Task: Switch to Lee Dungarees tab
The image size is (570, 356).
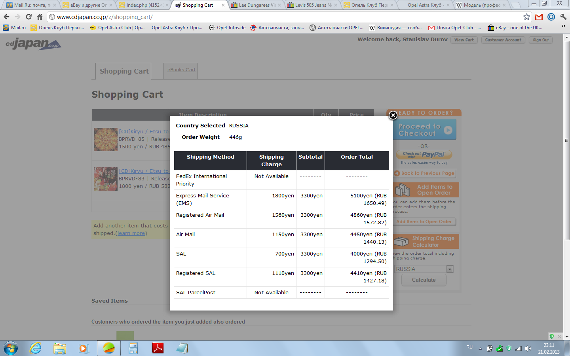Action: (x=256, y=5)
